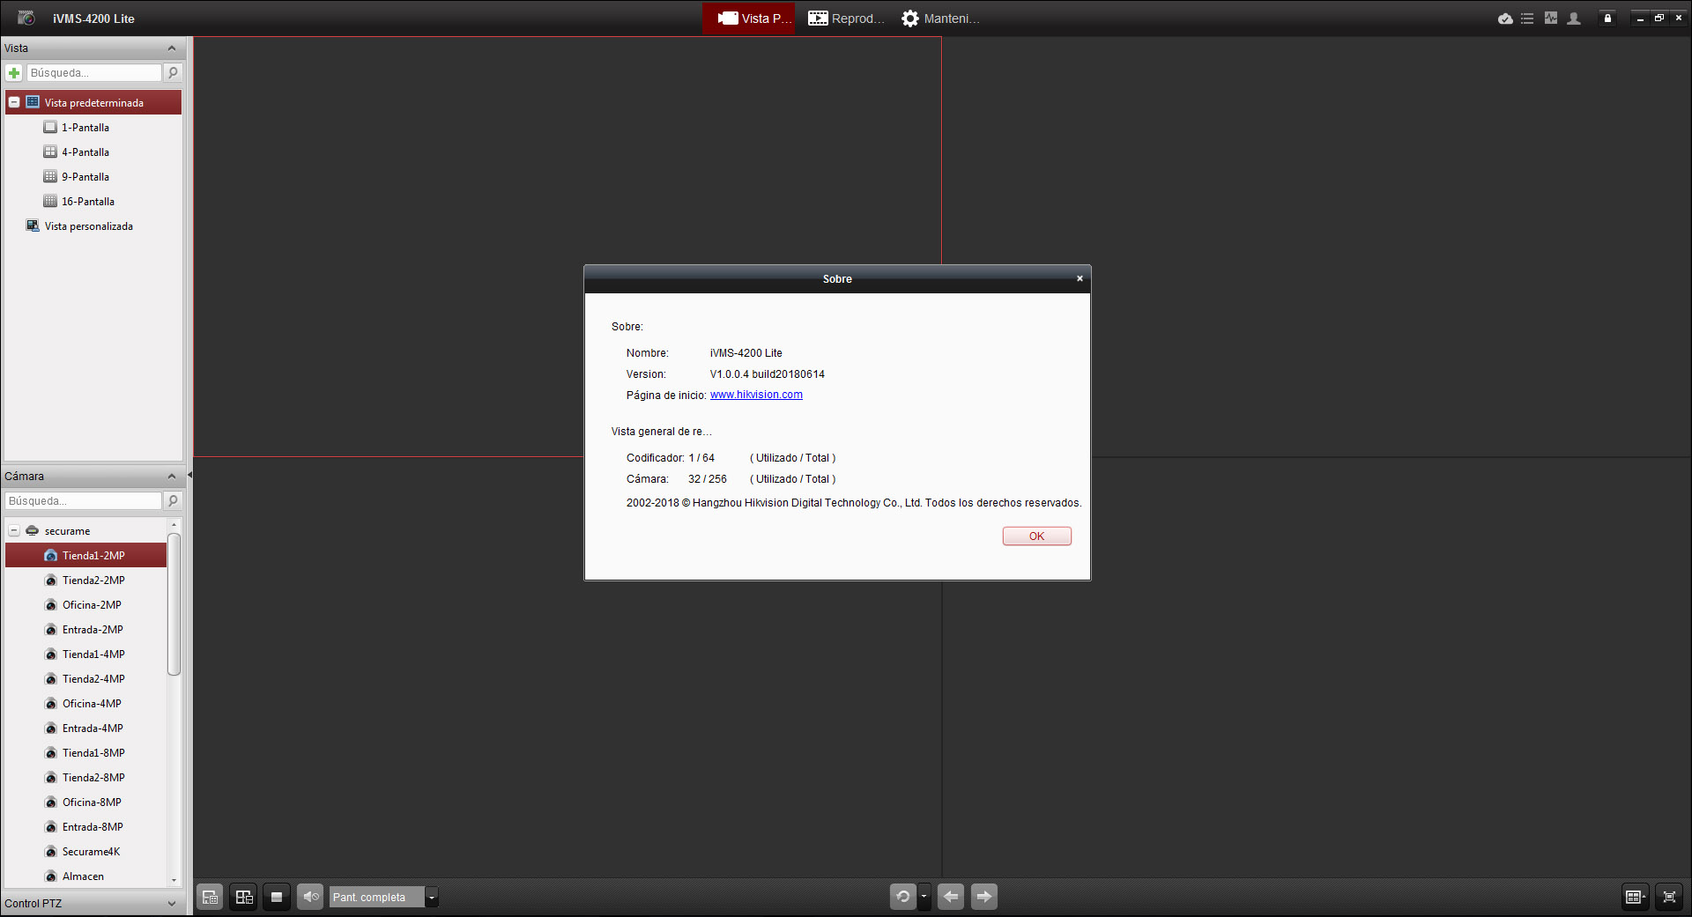Click the camera list scrollbar thumb
The height and width of the screenshot is (917, 1692).
[174, 604]
